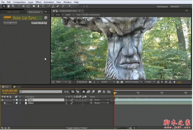Click the question mark help button
The width and height of the screenshot is (193, 130).
[x=10, y=23]
